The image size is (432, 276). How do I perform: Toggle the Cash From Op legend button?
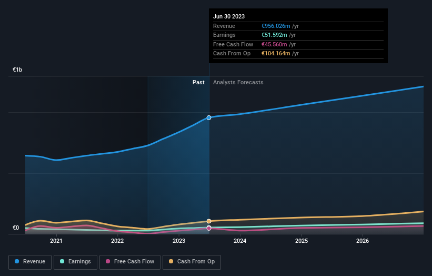click(x=192, y=262)
